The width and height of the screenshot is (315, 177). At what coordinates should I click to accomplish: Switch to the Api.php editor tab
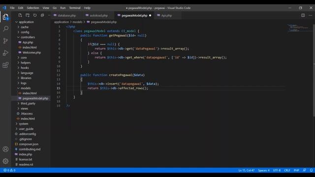166,15
